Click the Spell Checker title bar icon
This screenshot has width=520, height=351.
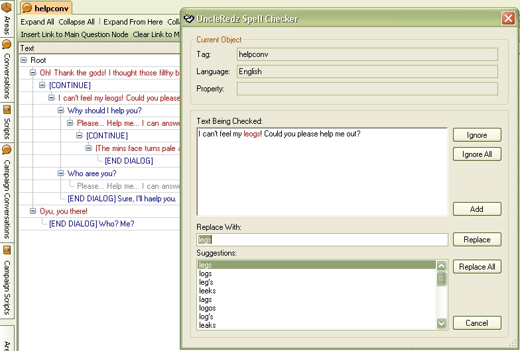click(190, 19)
